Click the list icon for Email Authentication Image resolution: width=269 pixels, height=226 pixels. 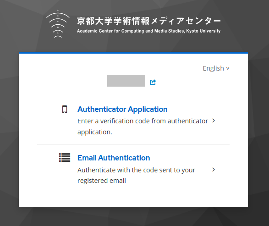click(65, 158)
